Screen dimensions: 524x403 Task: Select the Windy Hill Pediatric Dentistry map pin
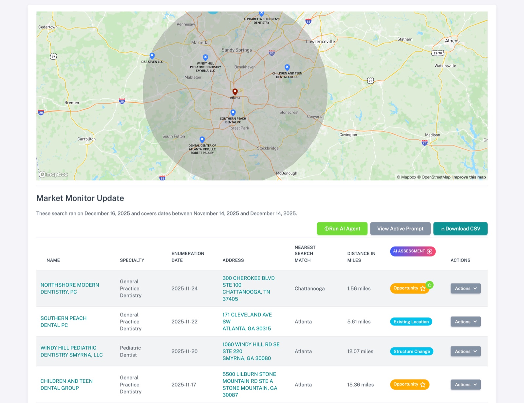coord(205,57)
